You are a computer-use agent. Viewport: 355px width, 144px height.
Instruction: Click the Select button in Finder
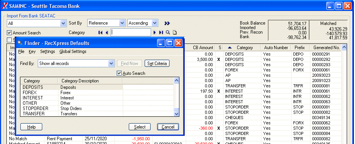[x=140, y=127]
